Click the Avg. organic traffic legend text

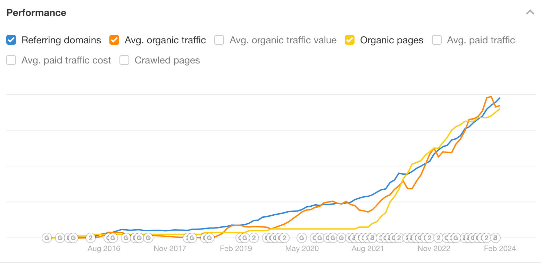(x=165, y=40)
